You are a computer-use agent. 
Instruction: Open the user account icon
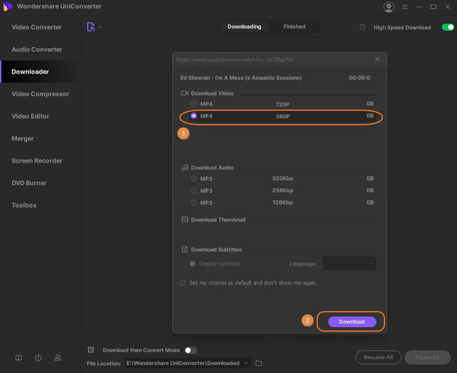[x=389, y=6]
